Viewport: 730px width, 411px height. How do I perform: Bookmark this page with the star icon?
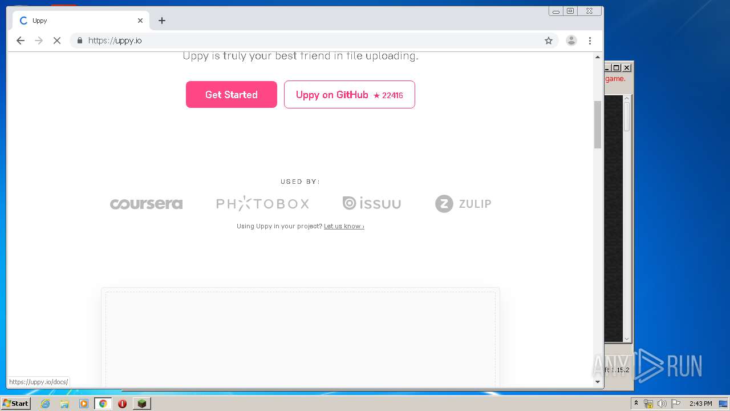pyautogui.click(x=549, y=41)
